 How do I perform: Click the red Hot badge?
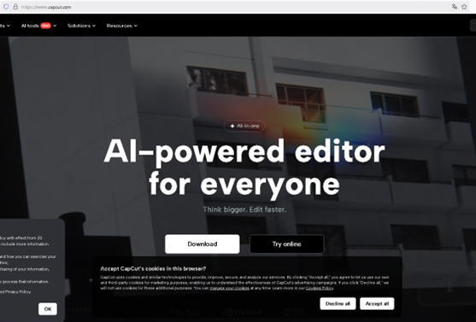45,26
